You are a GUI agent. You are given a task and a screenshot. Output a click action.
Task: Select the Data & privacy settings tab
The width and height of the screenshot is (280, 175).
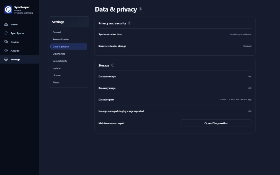[x=69, y=46]
